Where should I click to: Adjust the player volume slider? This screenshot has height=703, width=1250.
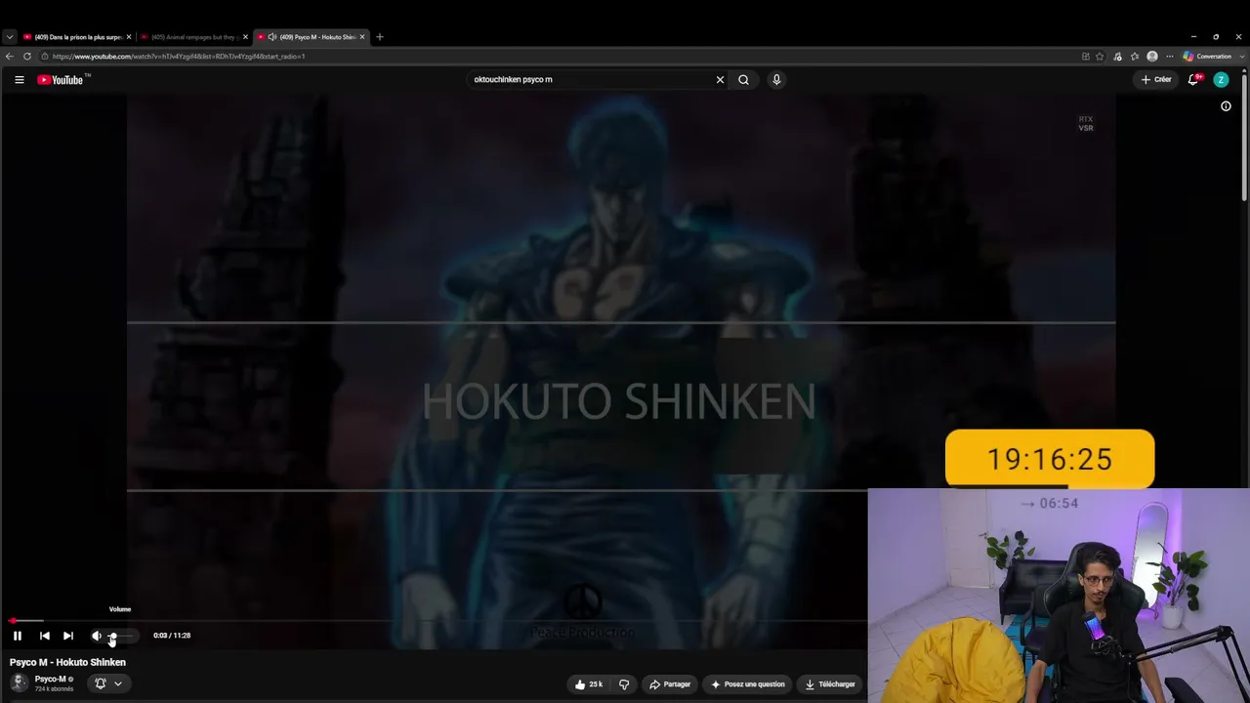click(x=119, y=636)
